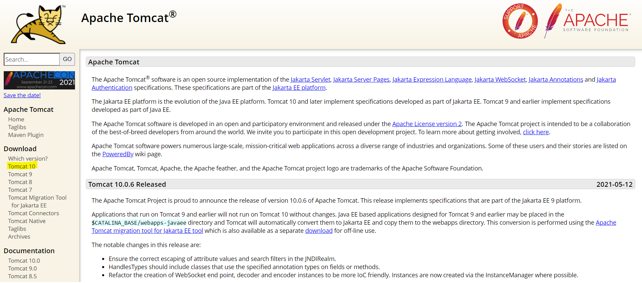
Task: Open Taglibs under the Download section
Action: [x=17, y=229]
